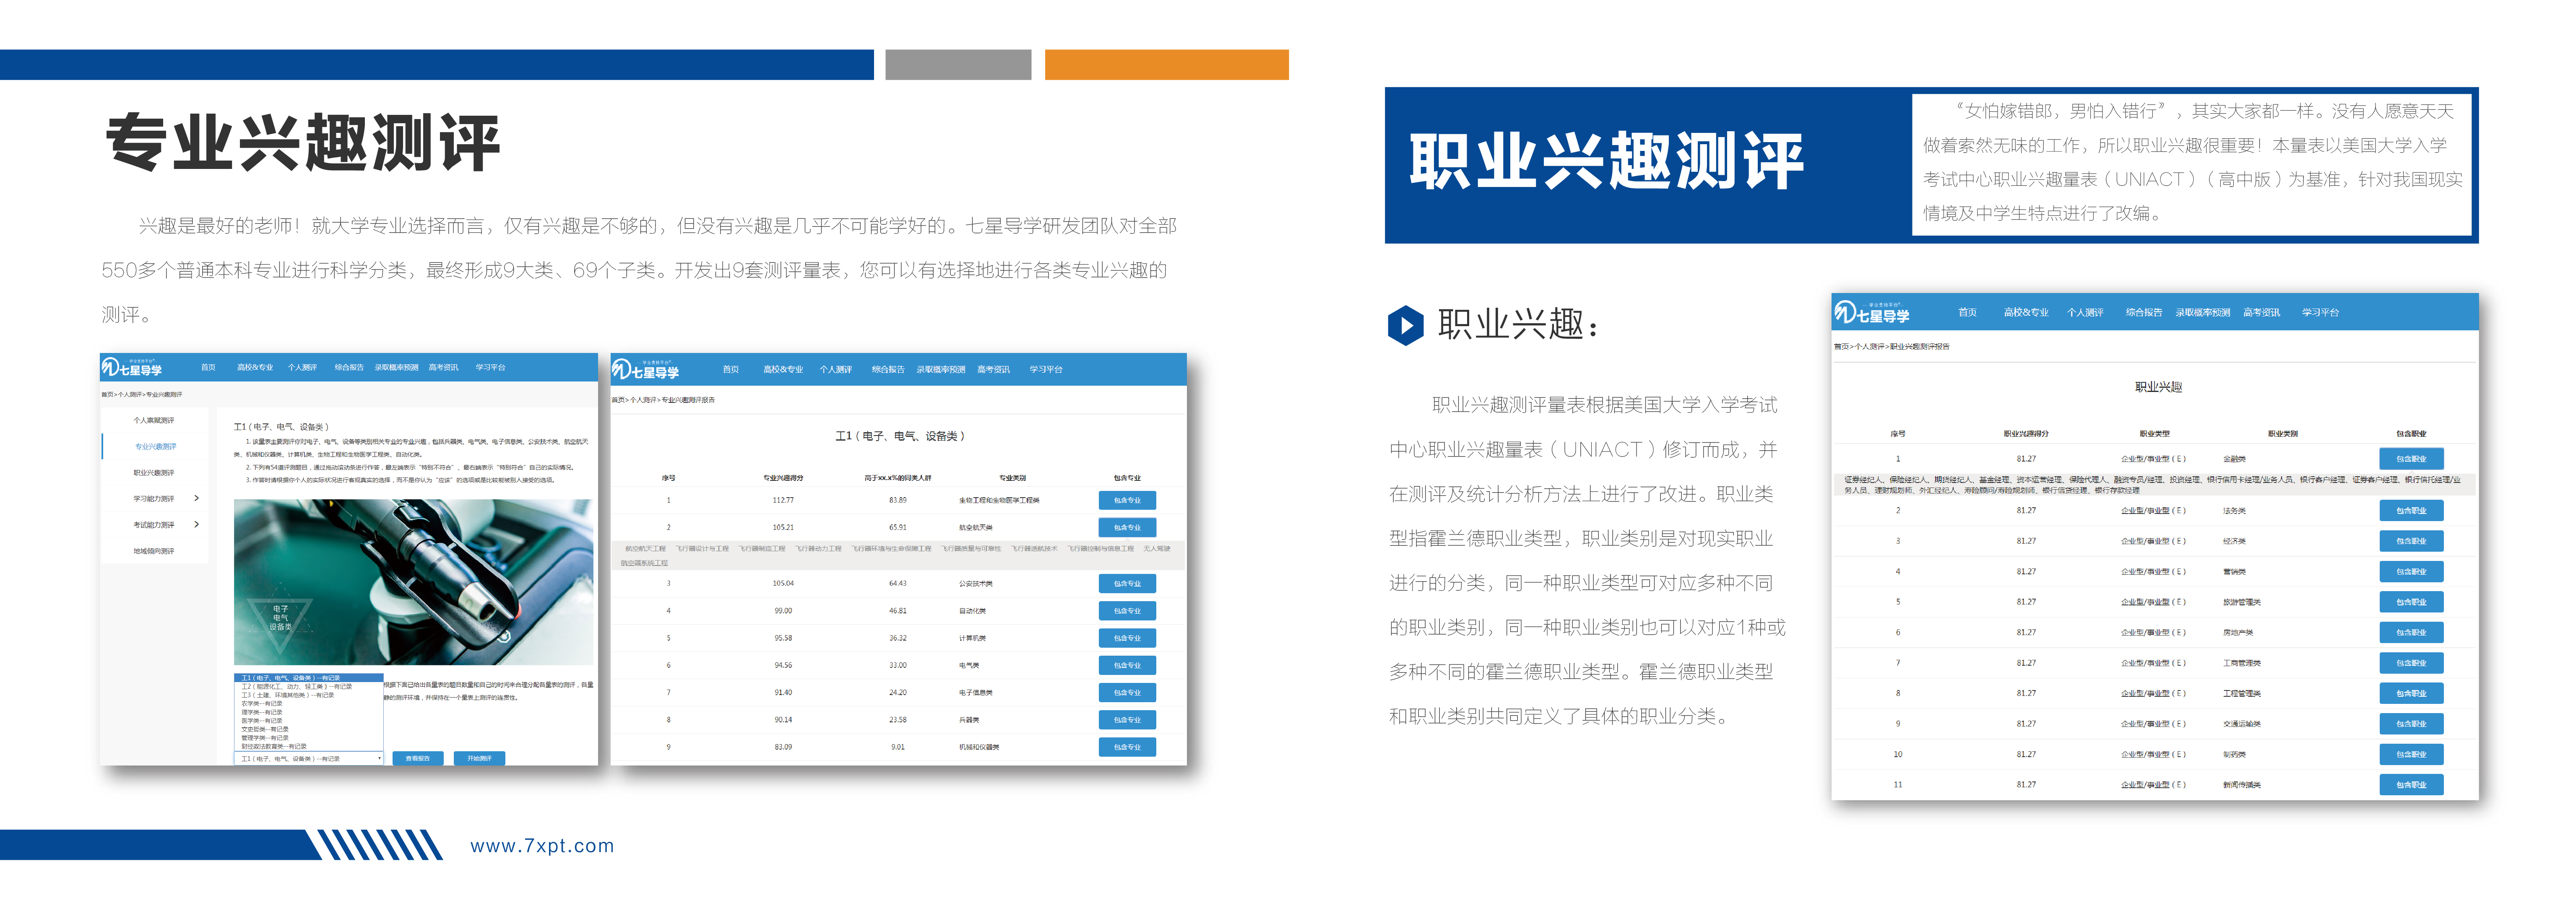This screenshot has height=916, width=2576.
Task: Click 包含专业 for 计算机类 row
Action: [1127, 638]
